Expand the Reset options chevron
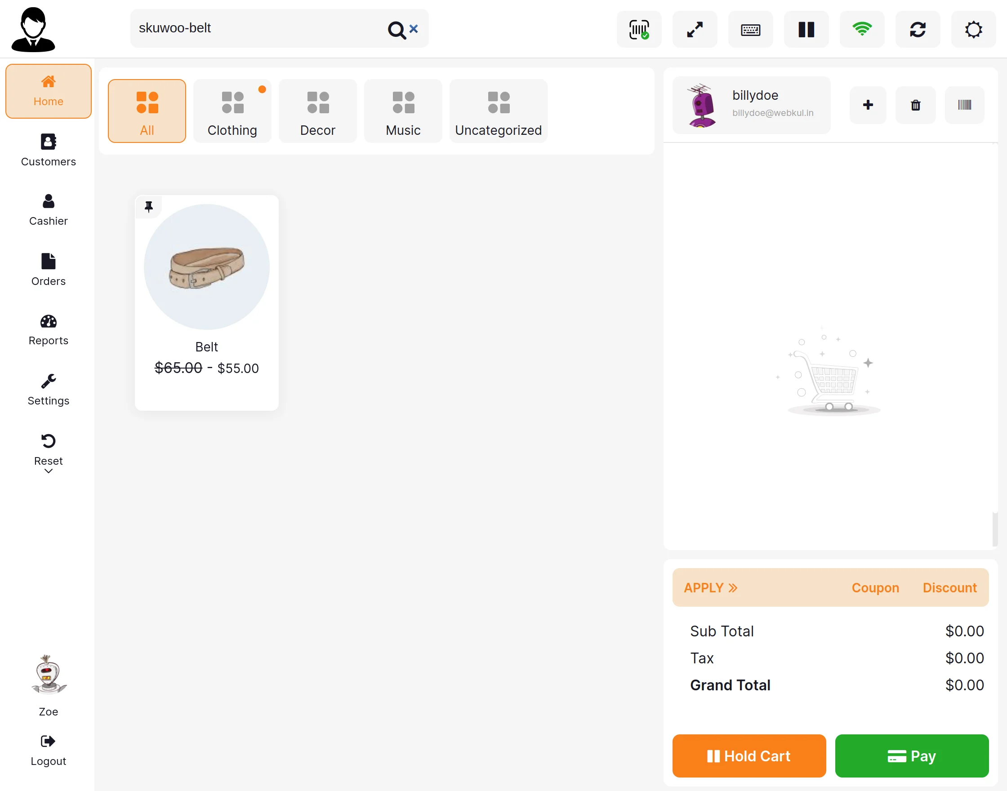The image size is (1007, 791). (x=48, y=471)
